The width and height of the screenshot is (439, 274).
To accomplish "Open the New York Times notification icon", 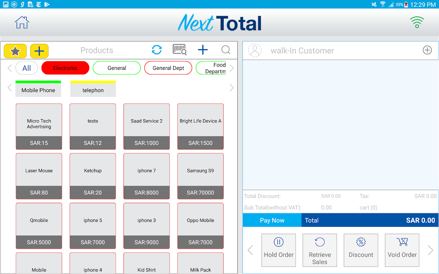I will pos(38,4).
